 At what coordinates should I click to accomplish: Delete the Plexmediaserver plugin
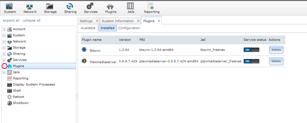point(276,61)
